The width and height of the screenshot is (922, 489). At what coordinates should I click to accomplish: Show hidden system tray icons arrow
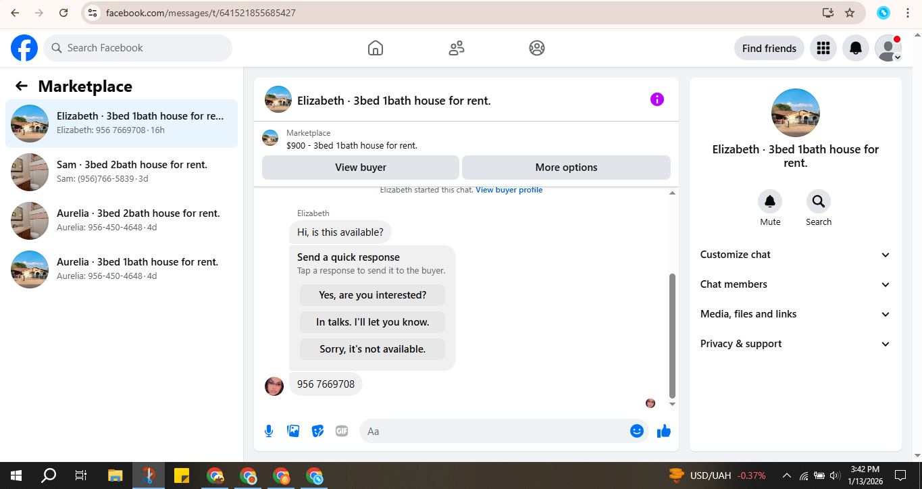tap(786, 475)
